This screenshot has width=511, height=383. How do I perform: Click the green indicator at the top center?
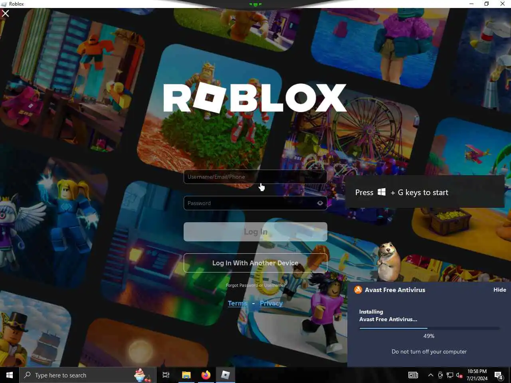[255, 4]
